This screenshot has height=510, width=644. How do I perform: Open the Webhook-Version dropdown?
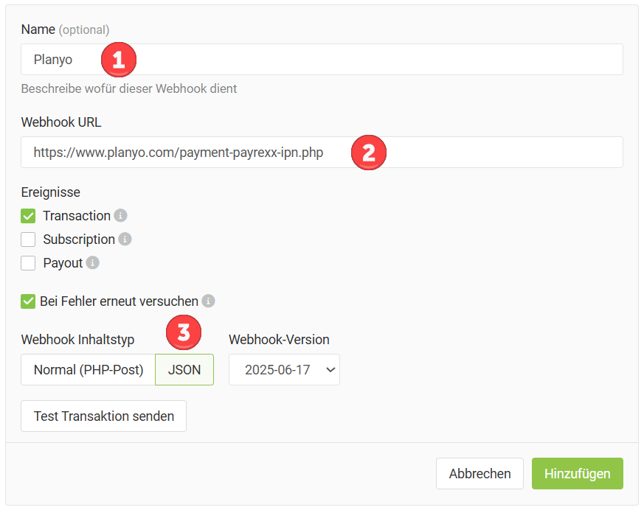tap(284, 370)
